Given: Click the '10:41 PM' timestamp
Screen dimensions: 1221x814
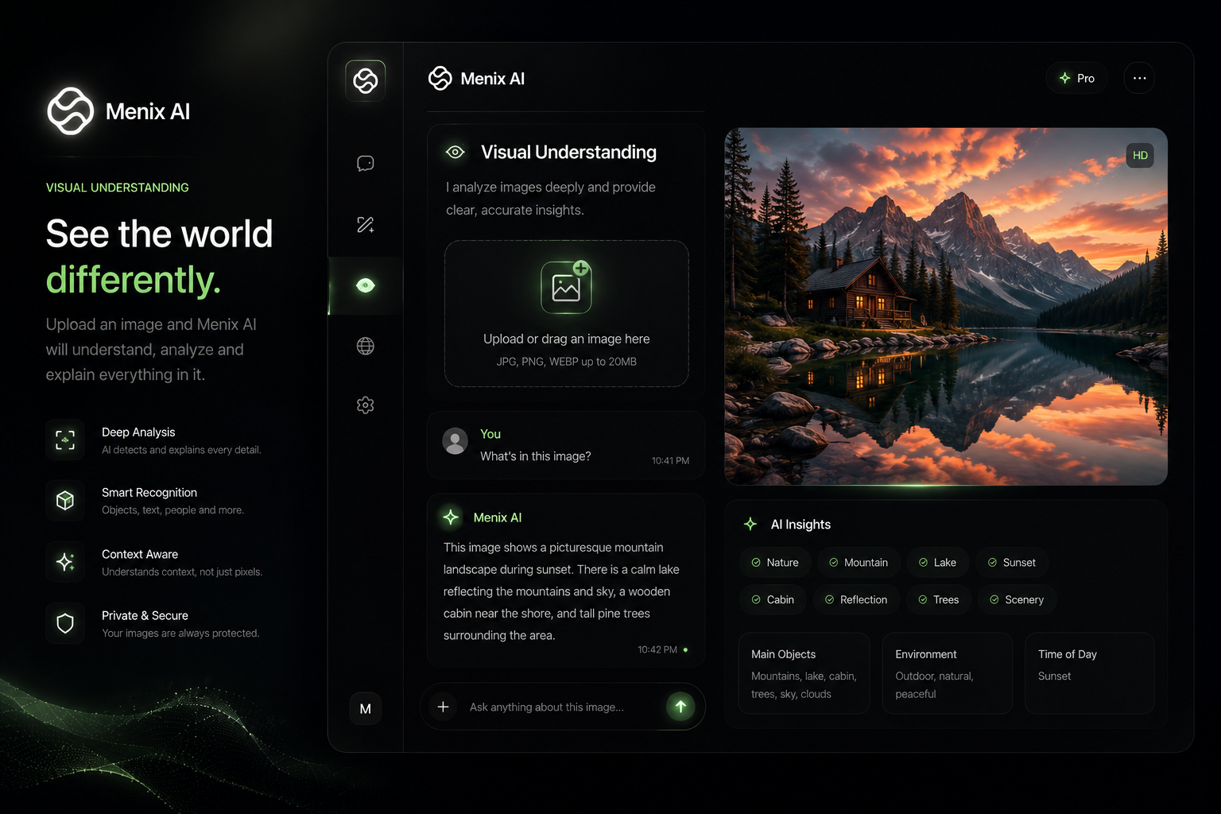Looking at the screenshot, I should click(x=670, y=461).
